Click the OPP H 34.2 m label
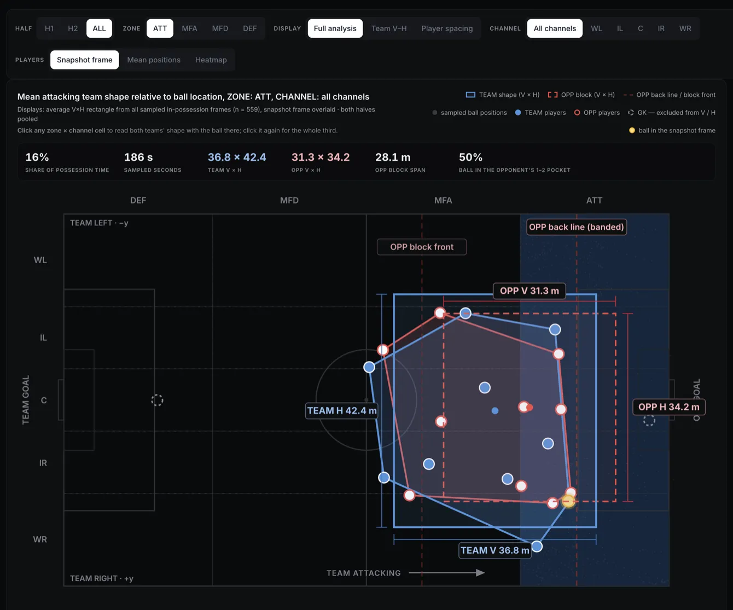 click(x=669, y=407)
